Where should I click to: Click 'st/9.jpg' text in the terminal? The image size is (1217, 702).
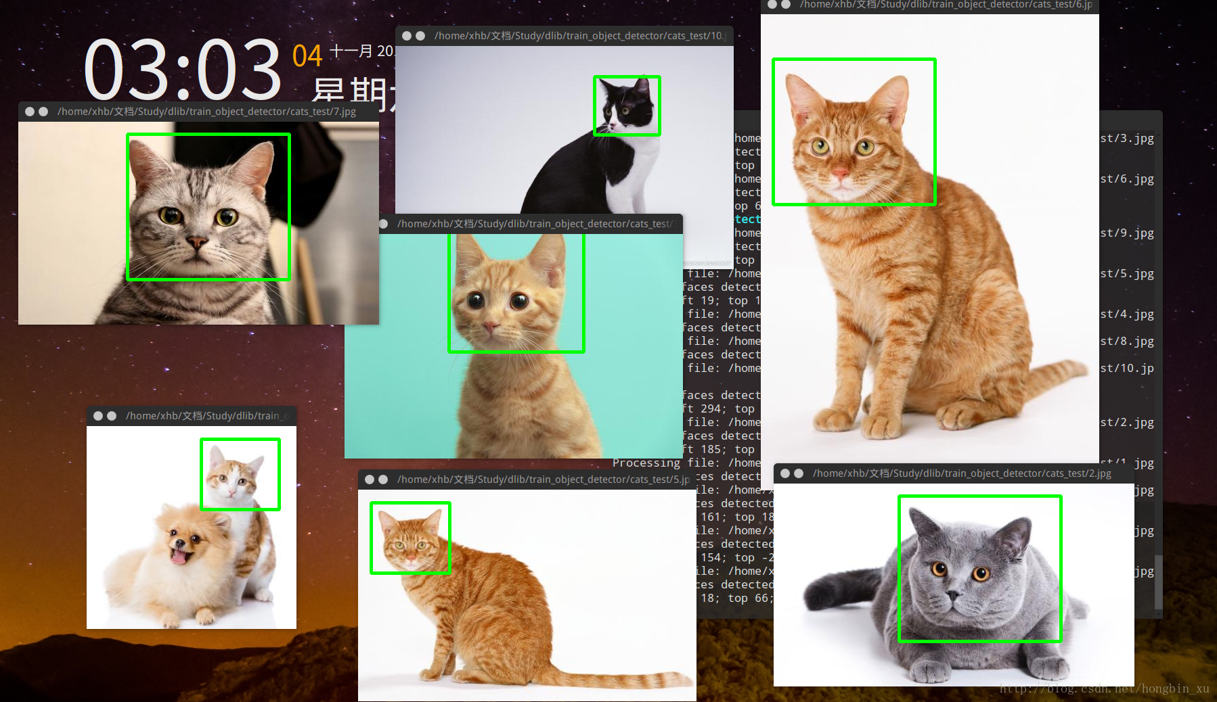(1127, 233)
